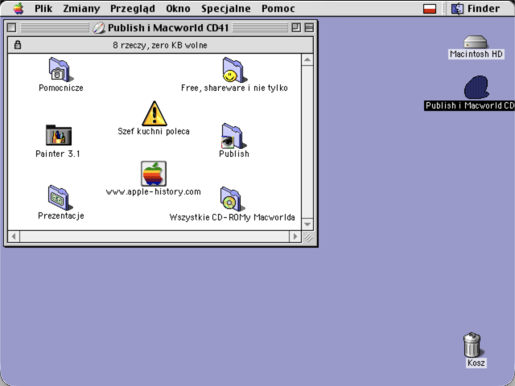Click the Szef kuchni poleca warning icon
The height and width of the screenshot is (386, 515).
[x=154, y=113]
